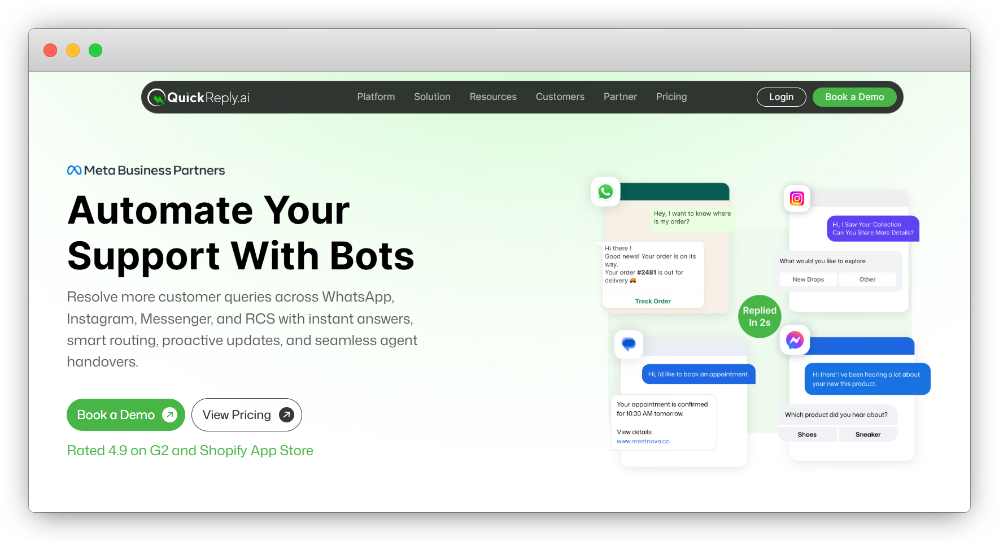This screenshot has width=999, height=541.
Task: Click the yellow minimize window button
Action: pos(73,50)
